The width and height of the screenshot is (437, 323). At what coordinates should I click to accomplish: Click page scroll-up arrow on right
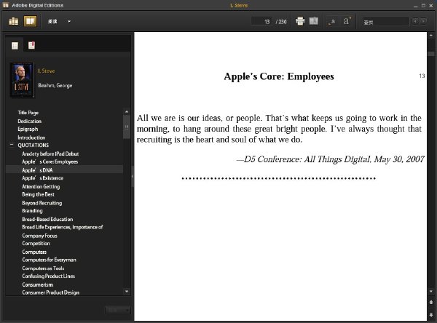coord(431,36)
